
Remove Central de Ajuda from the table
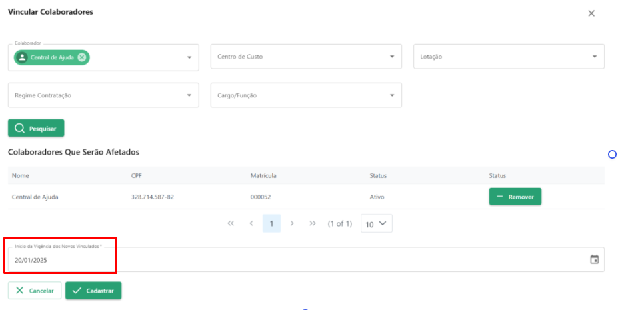coord(515,197)
